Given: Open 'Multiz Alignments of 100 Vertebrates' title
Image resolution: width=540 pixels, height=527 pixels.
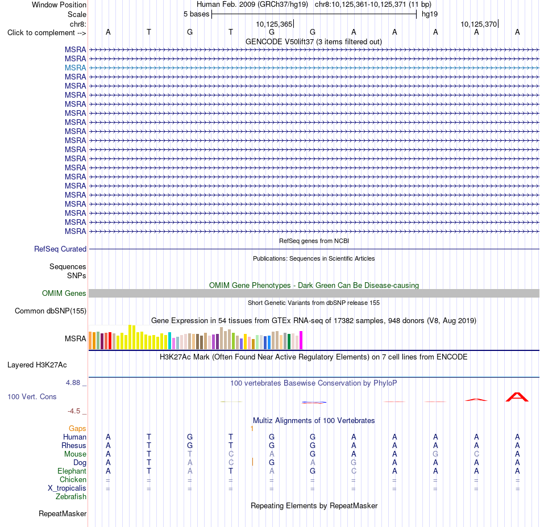Looking at the screenshot, I should coord(314,420).
